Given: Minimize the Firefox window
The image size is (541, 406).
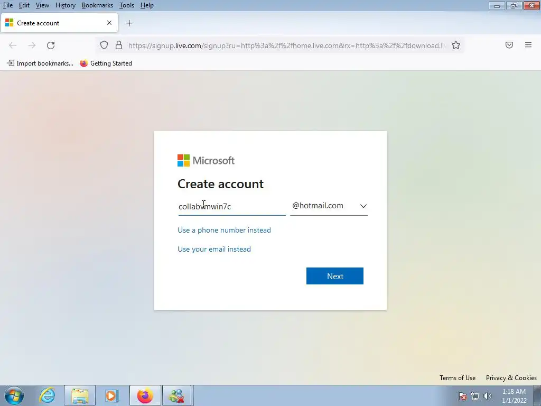Looking at the screenshot, I should pyautogui.click(x=497, y=5).
